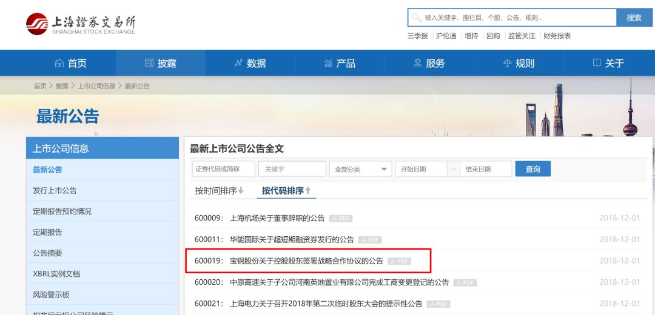Click the 最新上市公司公告全文 heading
This screenshot has height=315, width=655.
click(237, 148)
